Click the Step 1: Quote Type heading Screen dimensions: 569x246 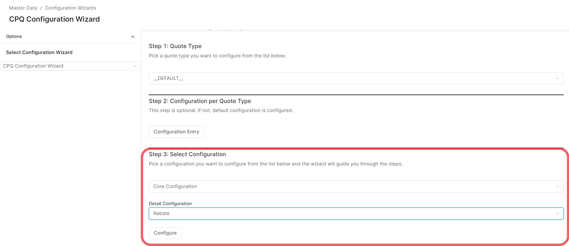(175, 46)
